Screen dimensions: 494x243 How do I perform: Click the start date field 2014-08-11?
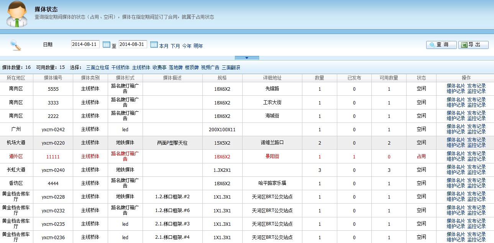(85, 44)
